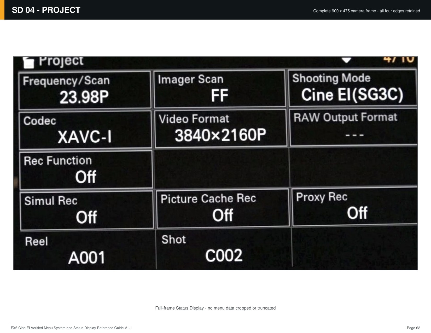The image size is (431, 333).
Task: Click the page counter 4/10
Action: pos(399,59)
